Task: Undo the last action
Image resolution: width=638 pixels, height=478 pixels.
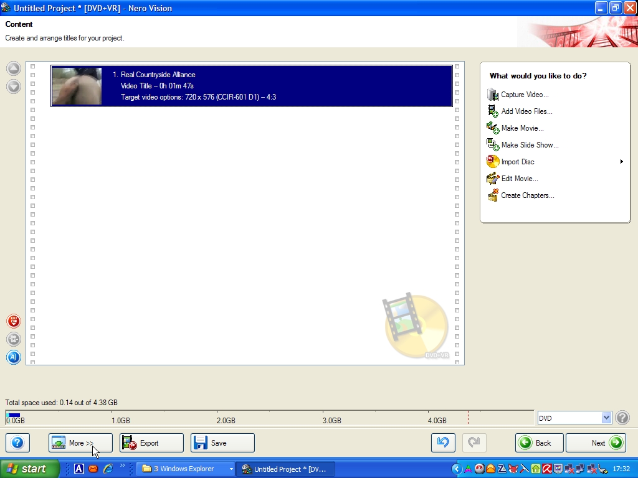Action: point(443,443)
